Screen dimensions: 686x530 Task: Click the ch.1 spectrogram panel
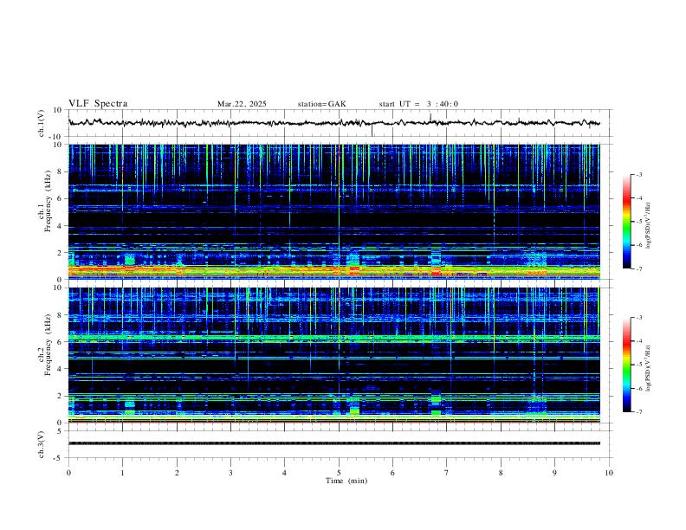(x=333, y=211)
